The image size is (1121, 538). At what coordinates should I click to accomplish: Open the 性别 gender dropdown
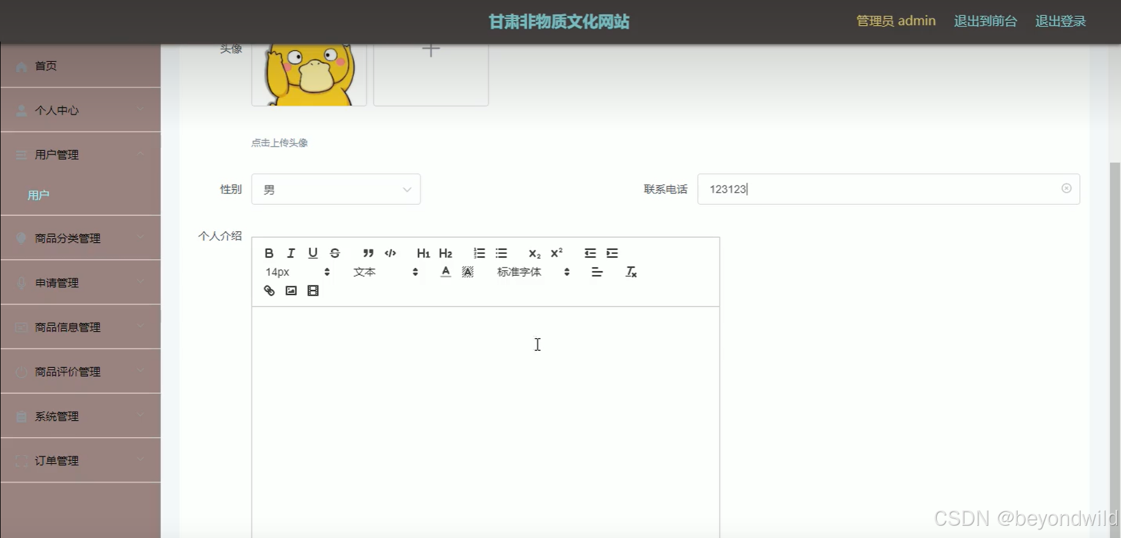(x=336, y=189)
